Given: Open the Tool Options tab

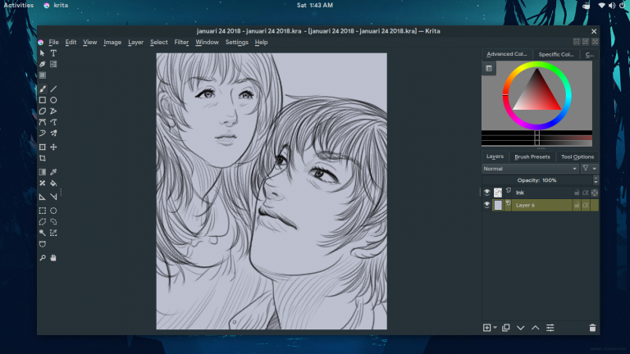Looking at the screenshot, I should [x=577, y=157].
